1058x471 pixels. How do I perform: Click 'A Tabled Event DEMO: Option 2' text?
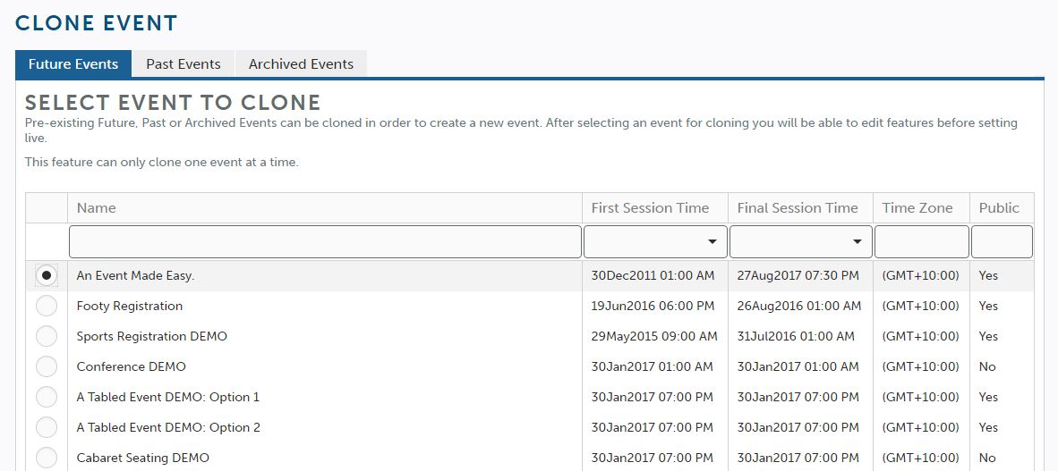168,427
